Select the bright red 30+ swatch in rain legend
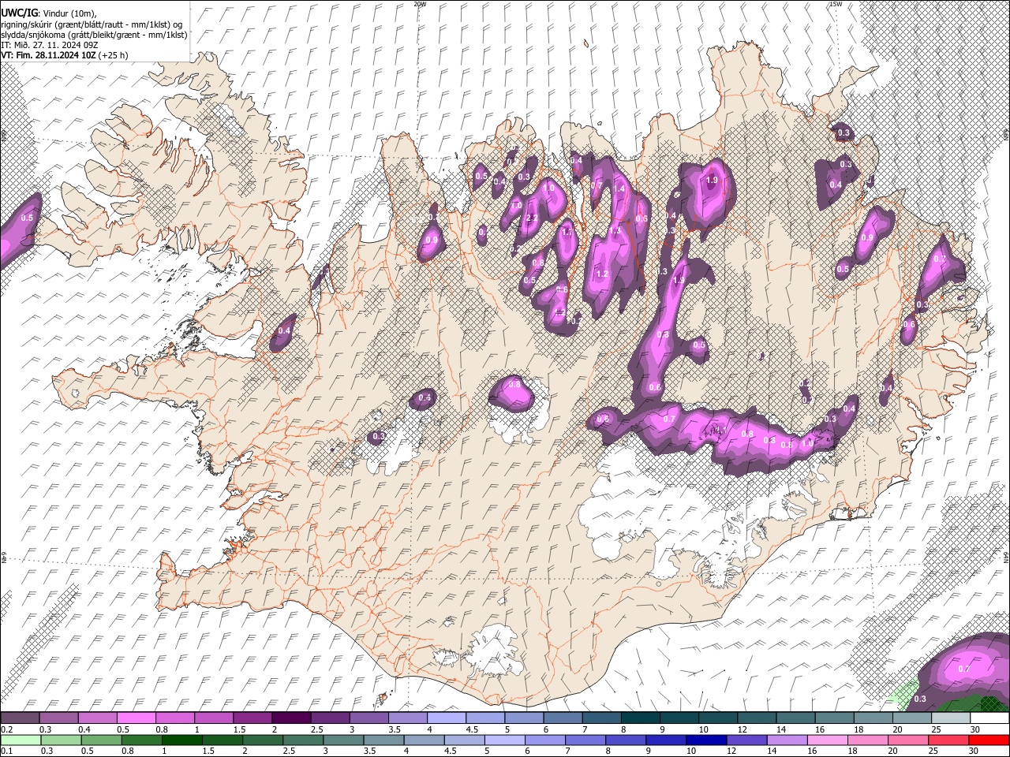 point(990,740)
